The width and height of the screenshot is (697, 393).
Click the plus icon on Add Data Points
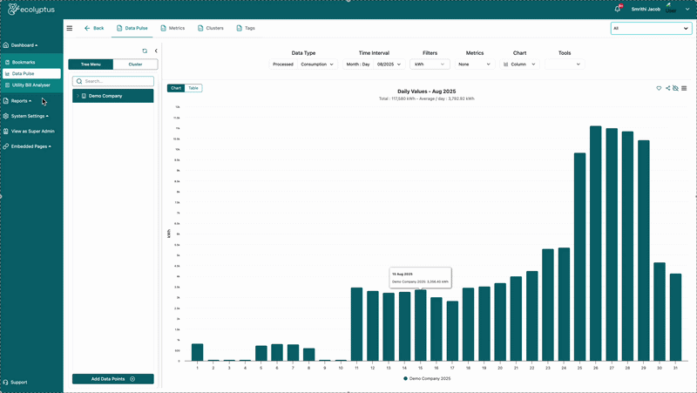point(132,379)
